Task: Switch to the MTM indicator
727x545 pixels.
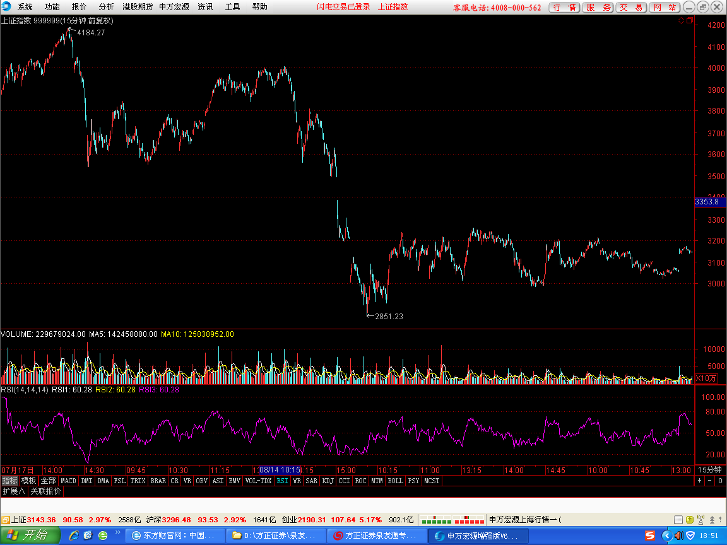Action: pos(377,481)
